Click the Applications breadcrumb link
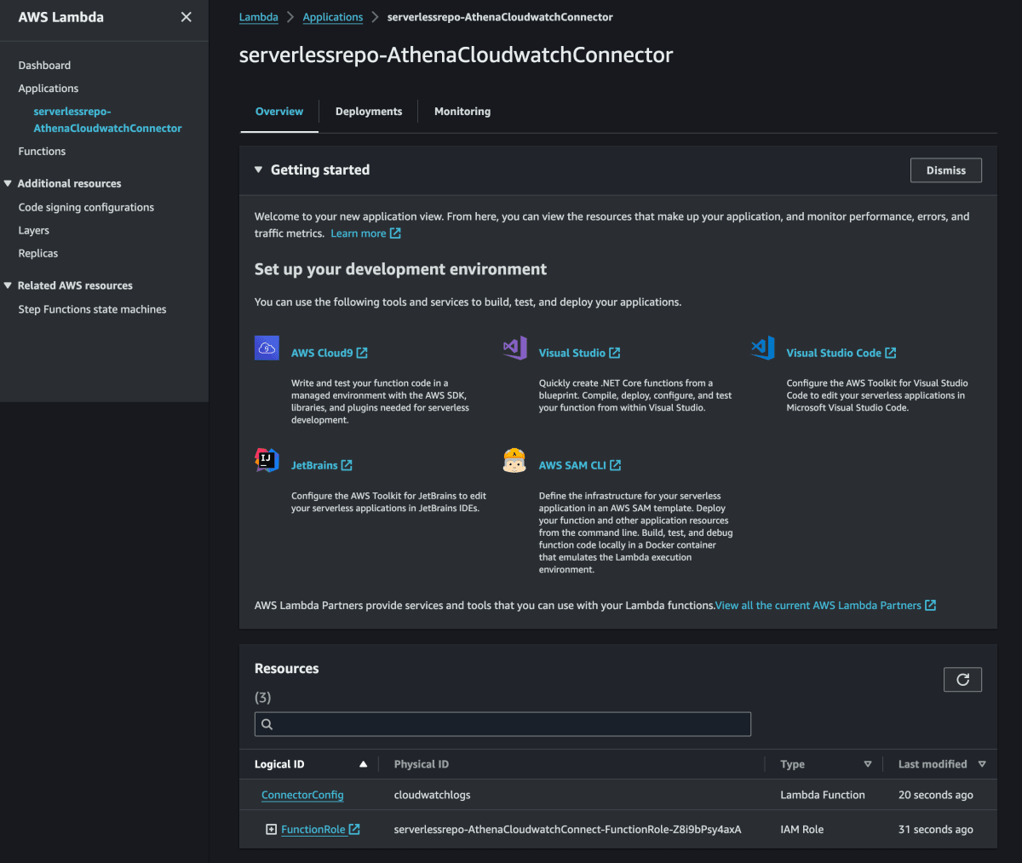1022x863 pixels. [333, 17]
